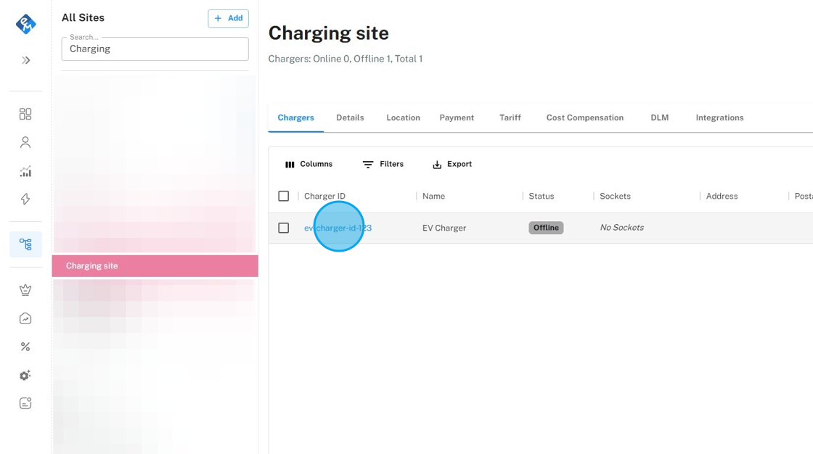Open the percent sign discounts icon
This screenshot has height=454, width=813.
[x=25, y=347]
